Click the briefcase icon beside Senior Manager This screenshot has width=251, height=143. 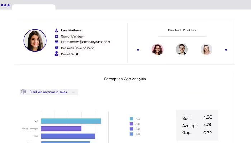(x=56, y=36)
